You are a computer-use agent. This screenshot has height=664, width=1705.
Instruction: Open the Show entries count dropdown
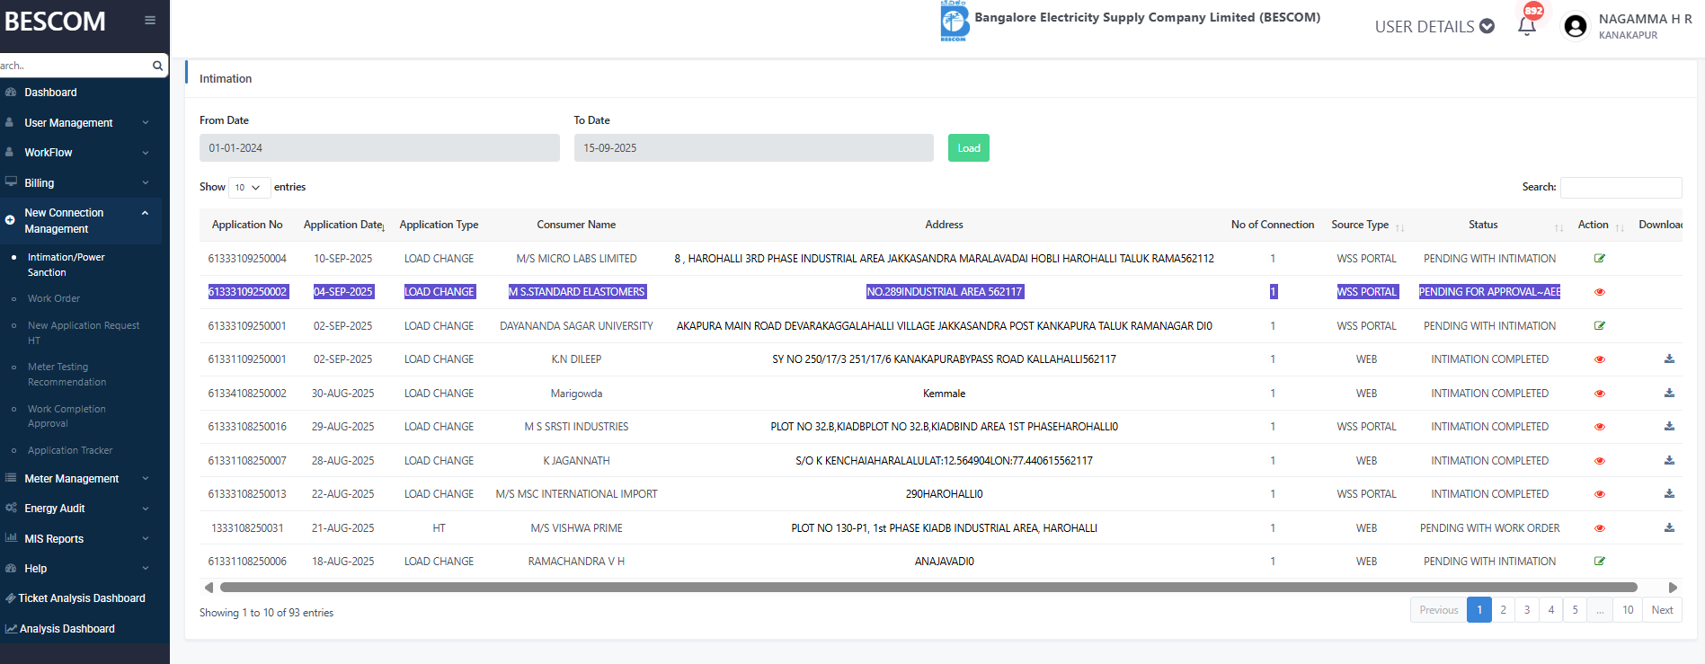[248, 188]
